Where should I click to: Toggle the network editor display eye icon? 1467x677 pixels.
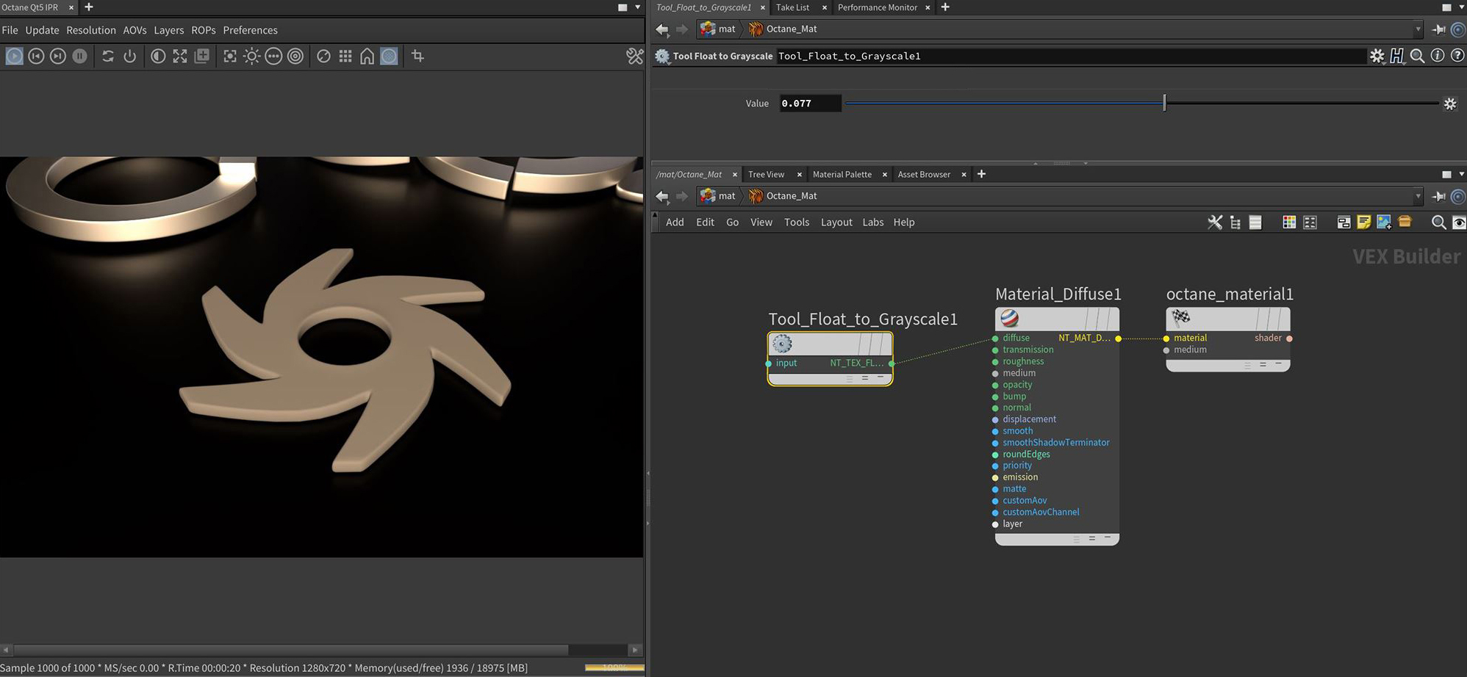[1459, 222]
